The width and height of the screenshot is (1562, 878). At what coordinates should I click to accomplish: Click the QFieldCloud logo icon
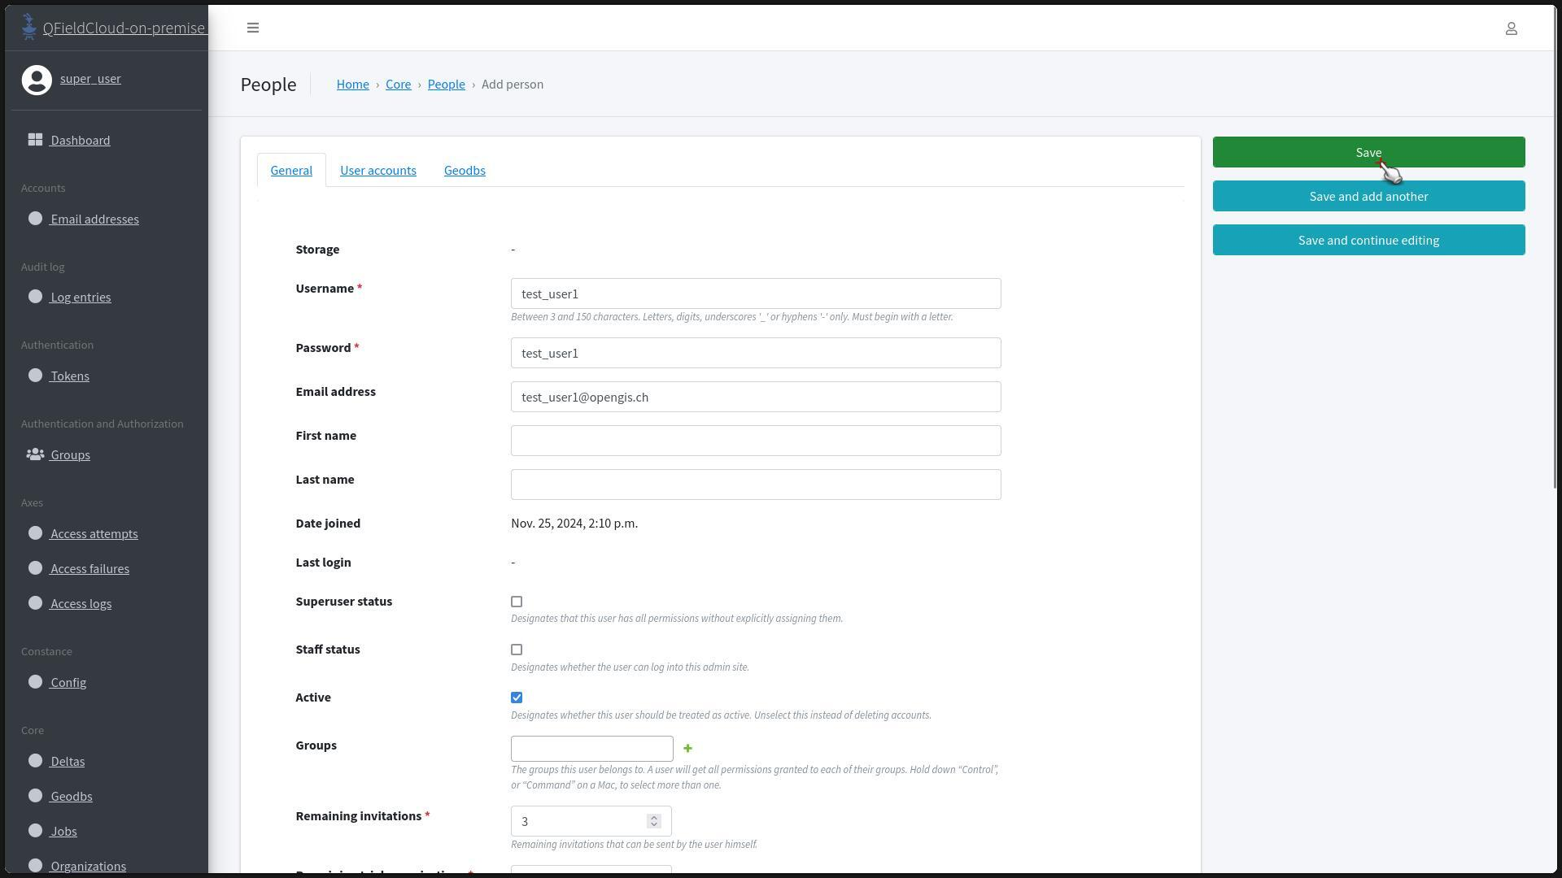[x=29, y=27]
